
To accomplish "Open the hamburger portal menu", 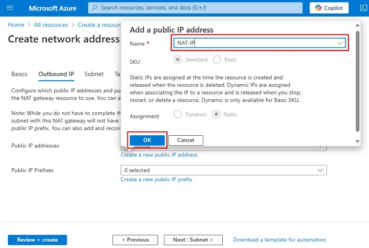I will coord(10,8).
